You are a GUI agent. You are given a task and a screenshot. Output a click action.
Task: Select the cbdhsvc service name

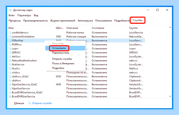pyautogui.click(x=16, y=80)
